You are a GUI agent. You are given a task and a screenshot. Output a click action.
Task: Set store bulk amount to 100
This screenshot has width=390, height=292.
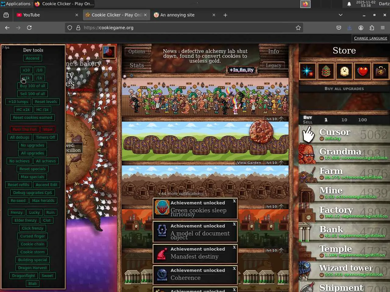[363, 120]
